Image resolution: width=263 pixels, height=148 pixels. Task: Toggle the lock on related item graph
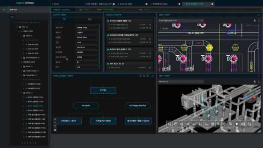coord(55,130)
